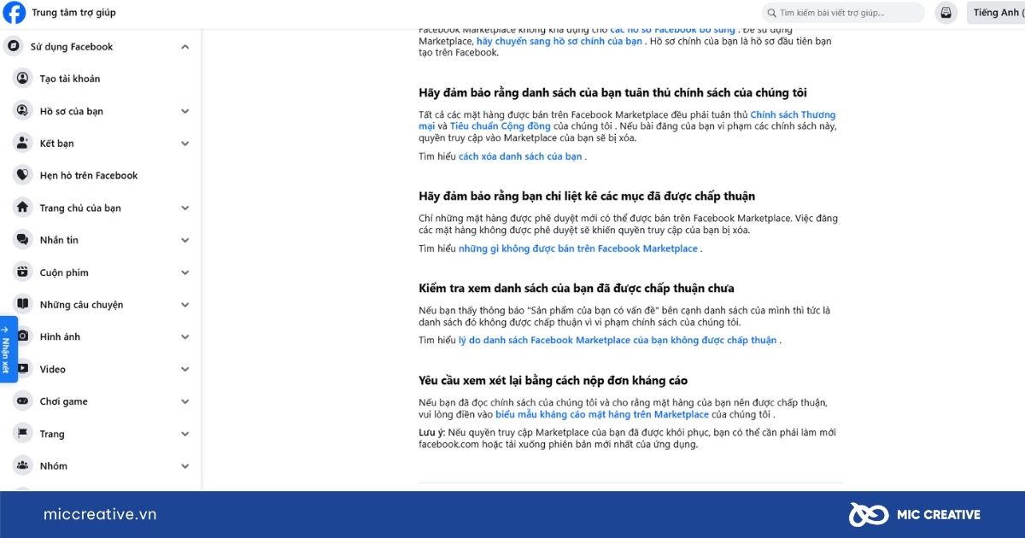Image resolution: width=1025 pixels, height=538 pixels.
Task: Click the chỉ liệt kê các mục heading
Action: coord(587,196)
